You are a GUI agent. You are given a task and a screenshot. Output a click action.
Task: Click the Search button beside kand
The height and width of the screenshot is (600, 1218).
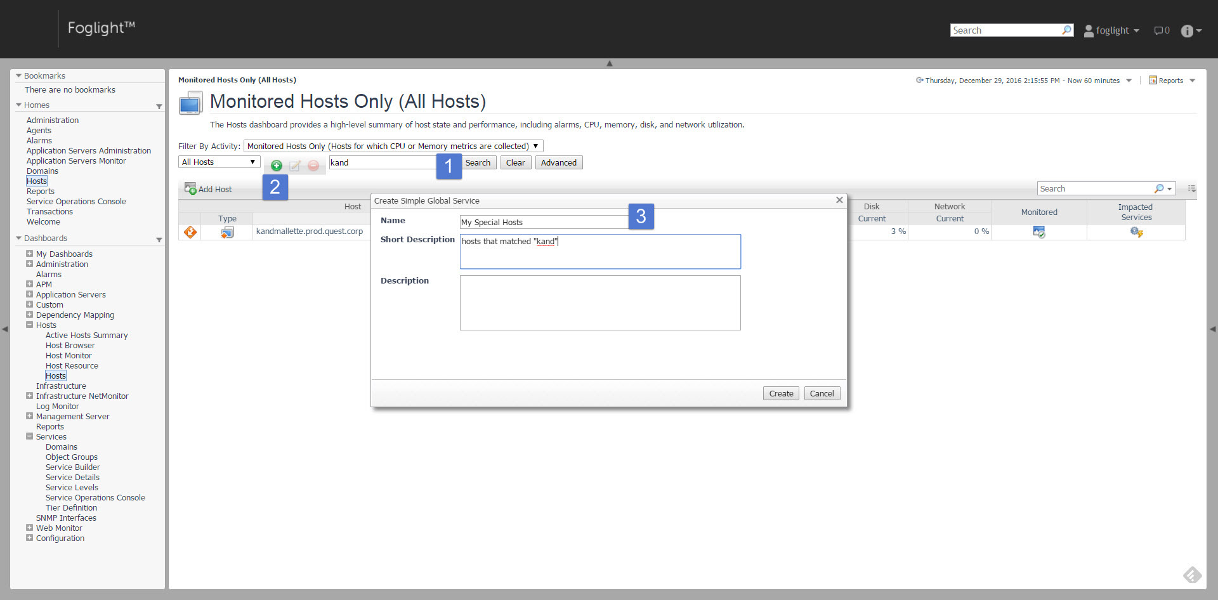tap(478, 162)
